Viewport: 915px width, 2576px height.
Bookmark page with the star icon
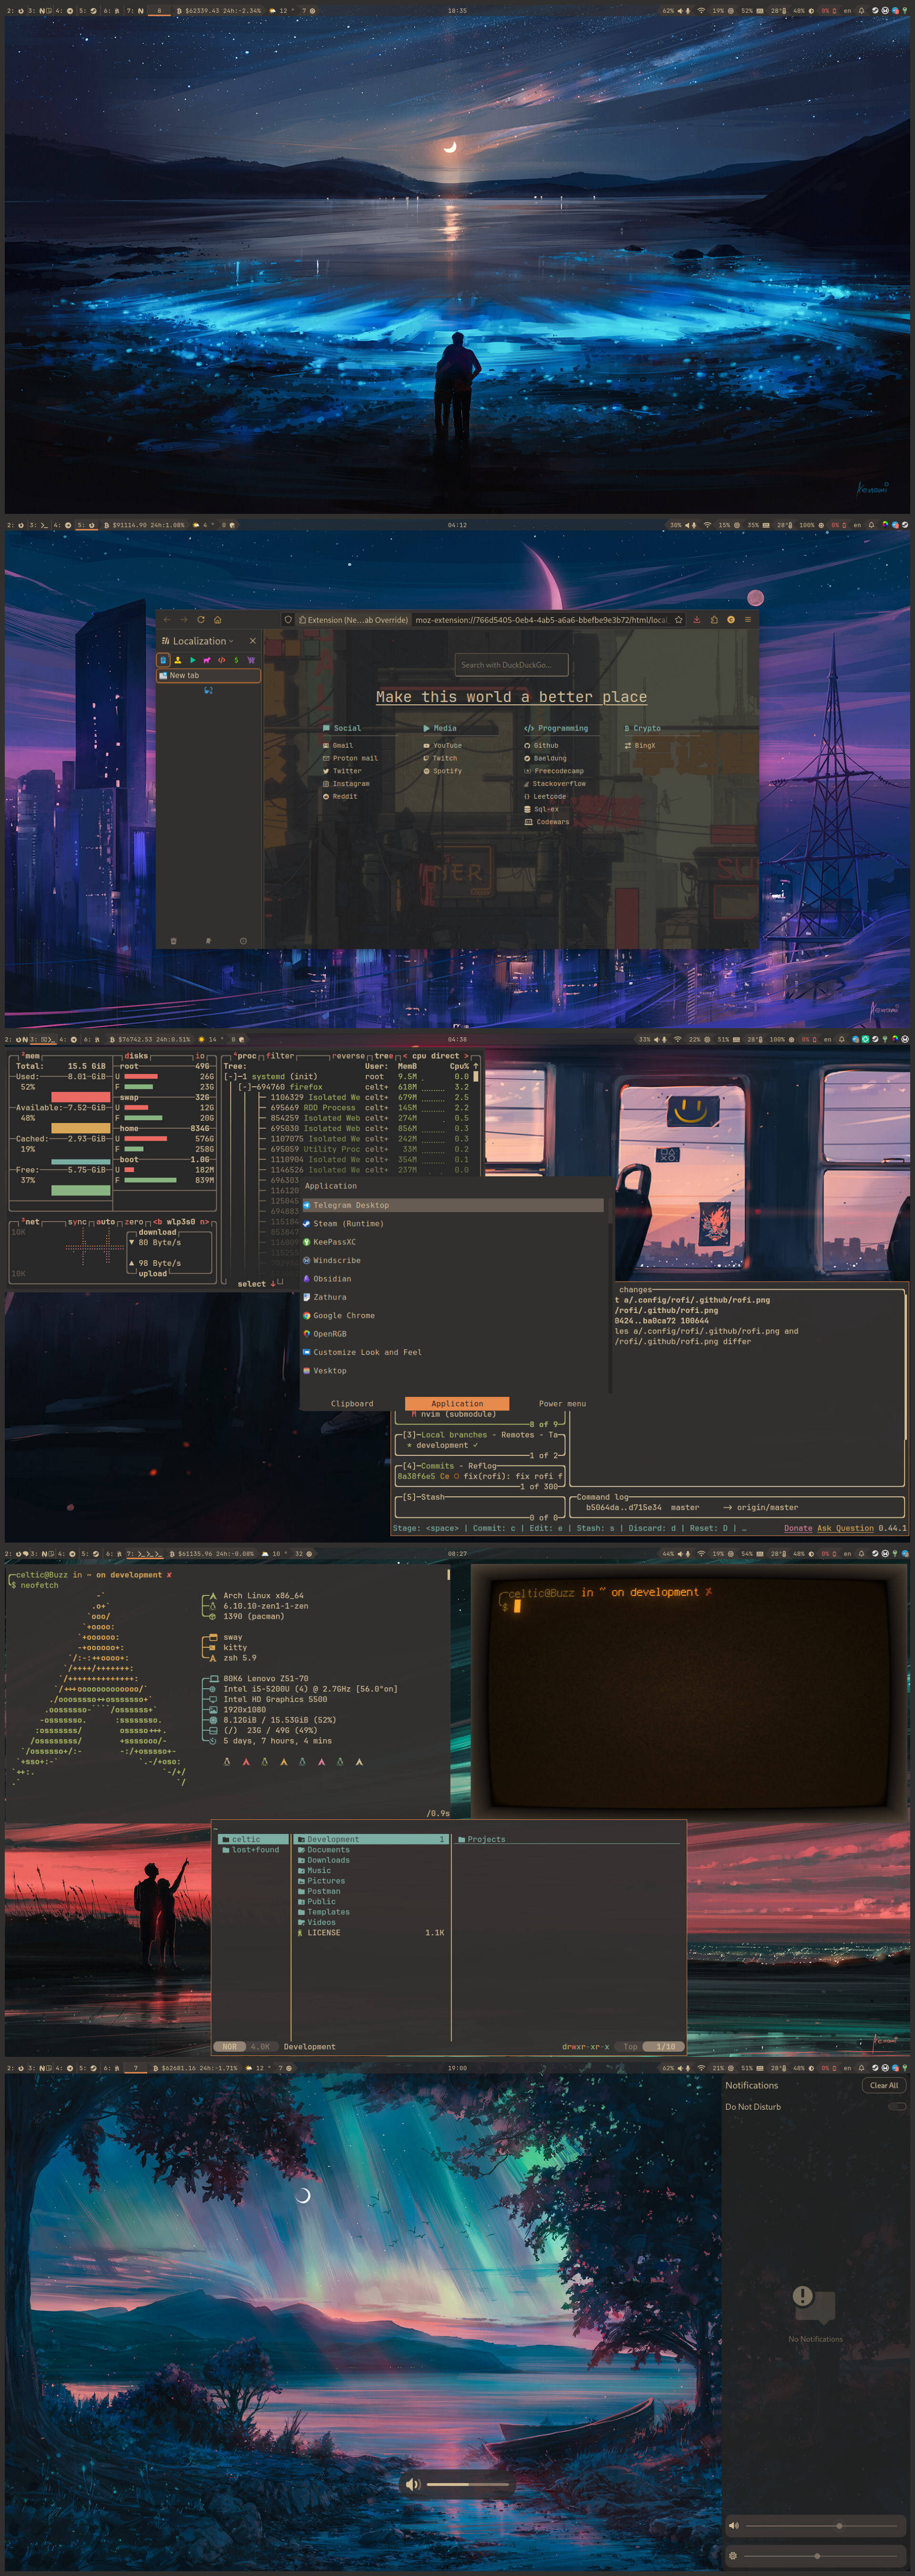[x=678, y=619]
